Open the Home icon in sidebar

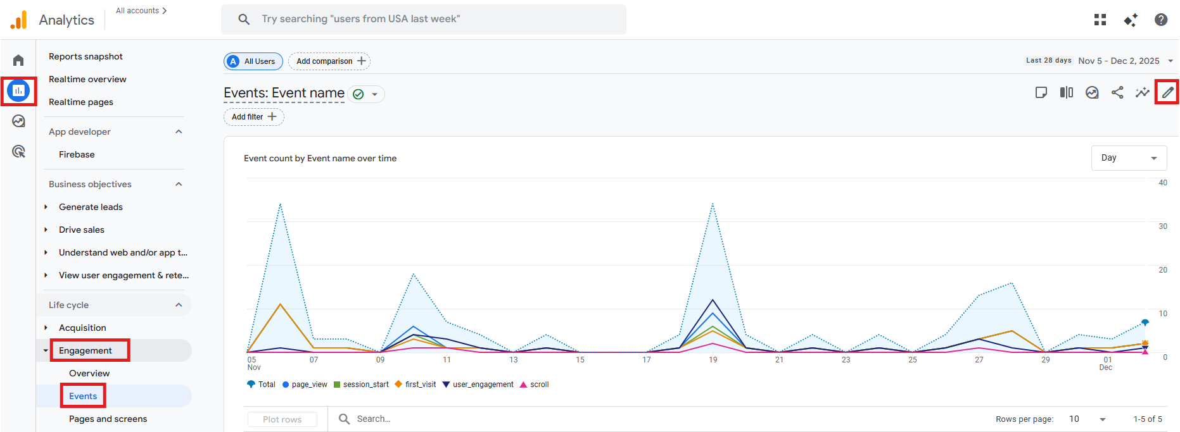coord(18,60)
